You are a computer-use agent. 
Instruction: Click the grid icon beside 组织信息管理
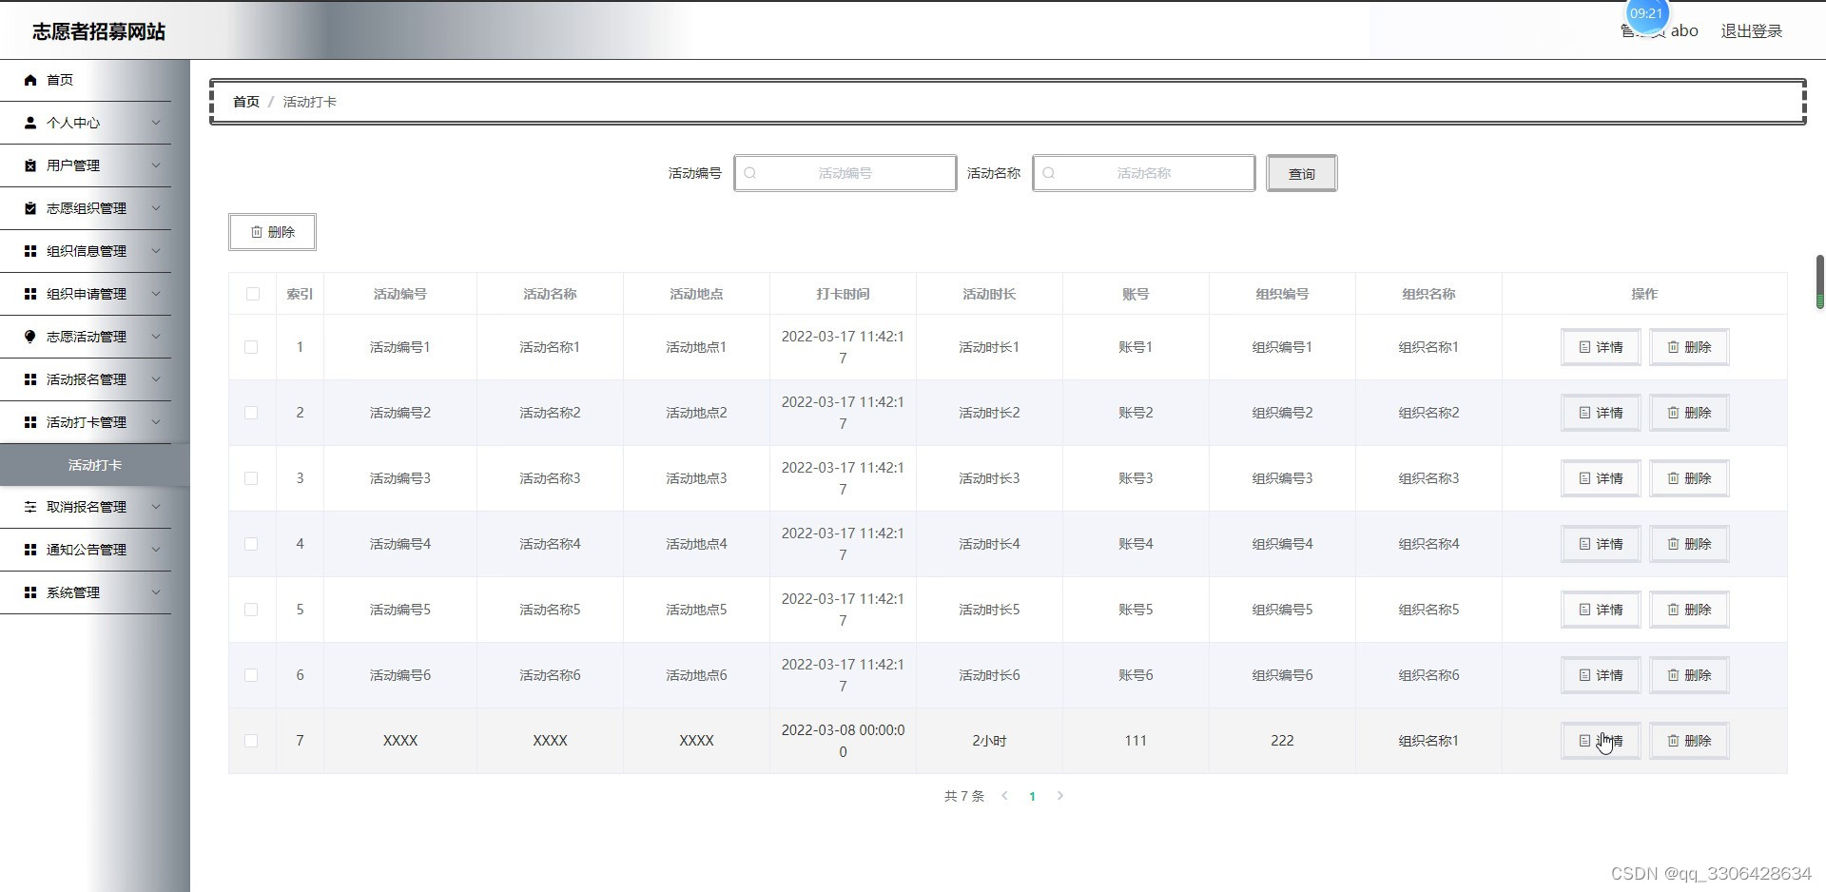30,251
